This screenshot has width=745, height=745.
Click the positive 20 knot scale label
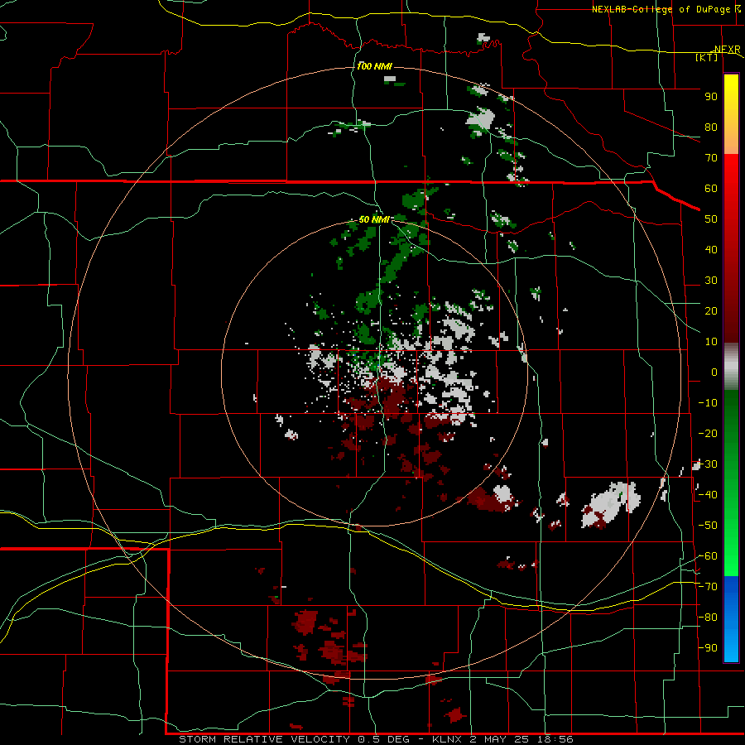(711, 310)
